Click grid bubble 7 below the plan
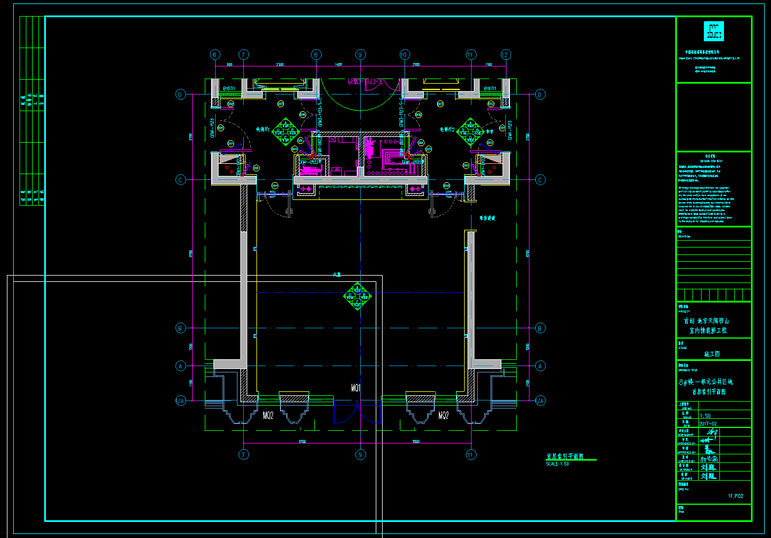 [x=244, y=454]
